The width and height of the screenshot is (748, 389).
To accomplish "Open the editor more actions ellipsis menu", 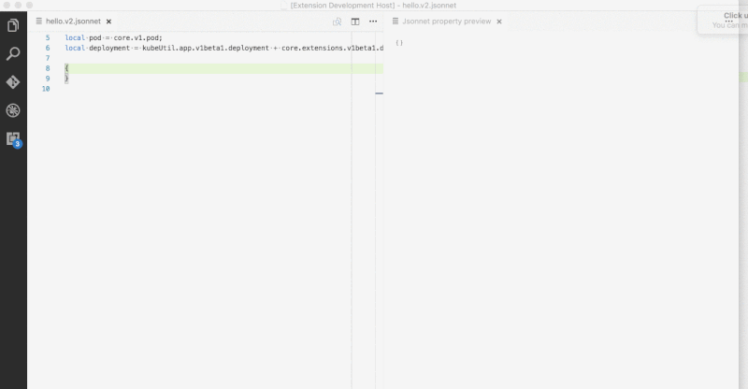I will pos(373,22).
